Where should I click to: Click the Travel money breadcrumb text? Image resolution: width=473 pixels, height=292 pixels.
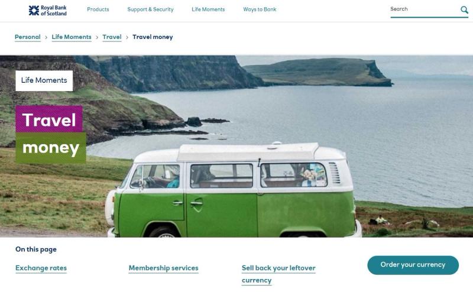pos(153,37)
